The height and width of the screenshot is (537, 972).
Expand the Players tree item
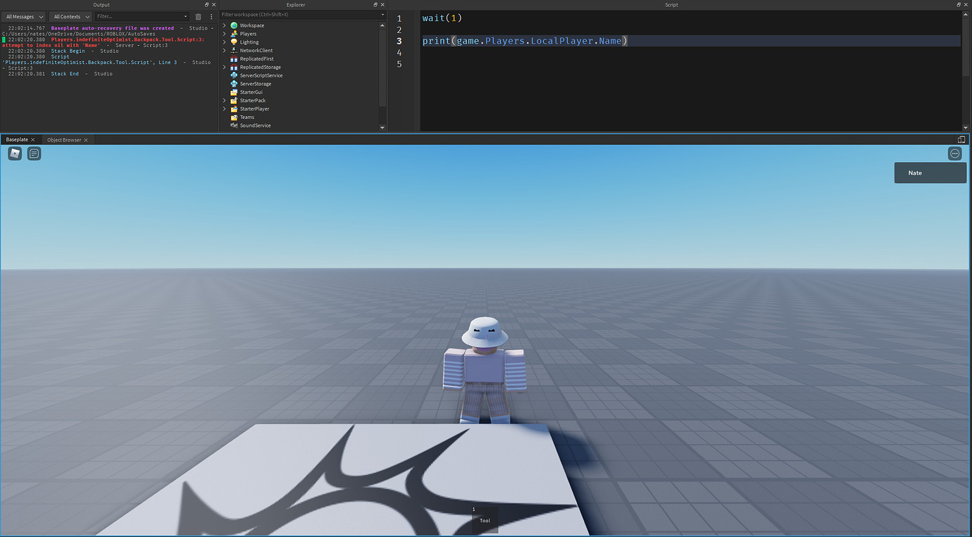224,33
